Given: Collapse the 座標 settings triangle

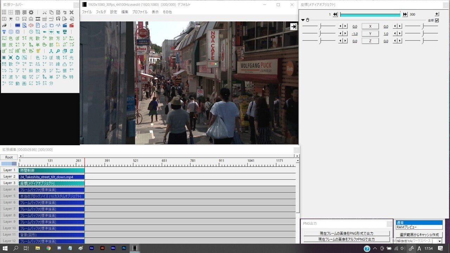Looking at the screenshot, I should click(x=303, y=20).
